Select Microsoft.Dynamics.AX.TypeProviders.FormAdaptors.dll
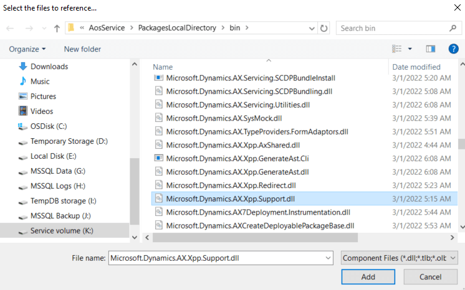465x290 pixels. coord(257,131)
